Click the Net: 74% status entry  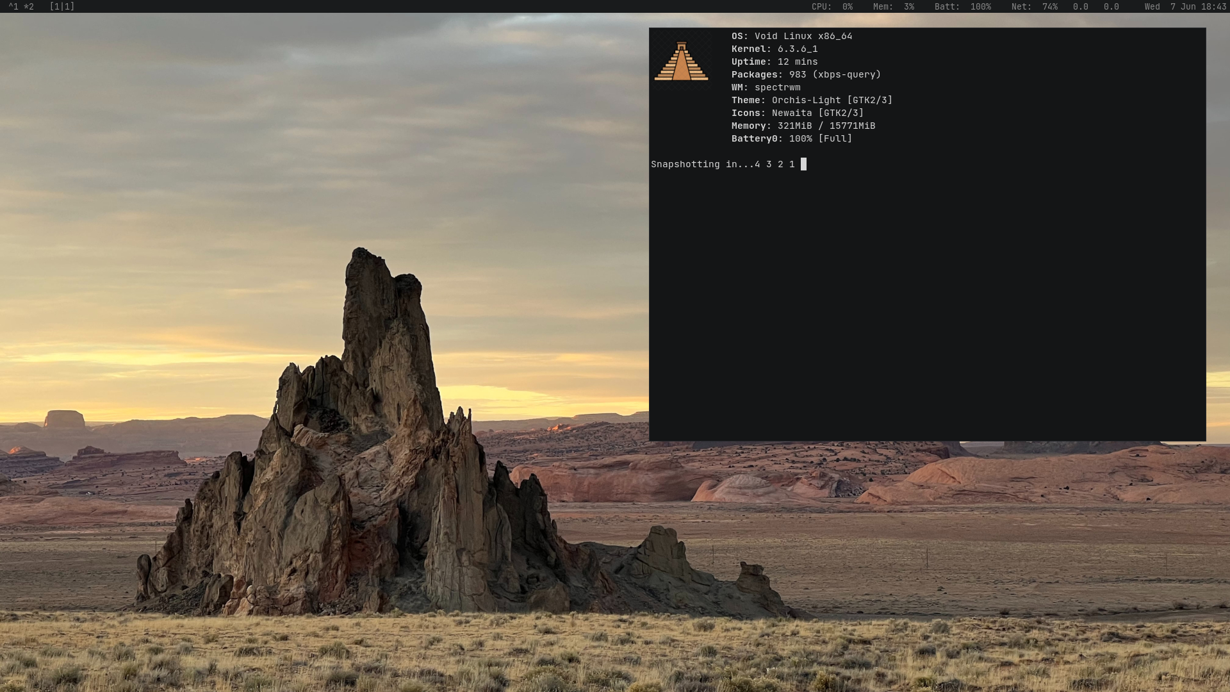pos(1034,6)
